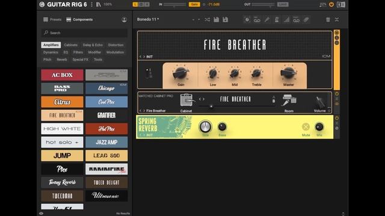385x216 pixels.
Task: Click the Fire Breather Master knob
Action: click(x=289, y=73)
